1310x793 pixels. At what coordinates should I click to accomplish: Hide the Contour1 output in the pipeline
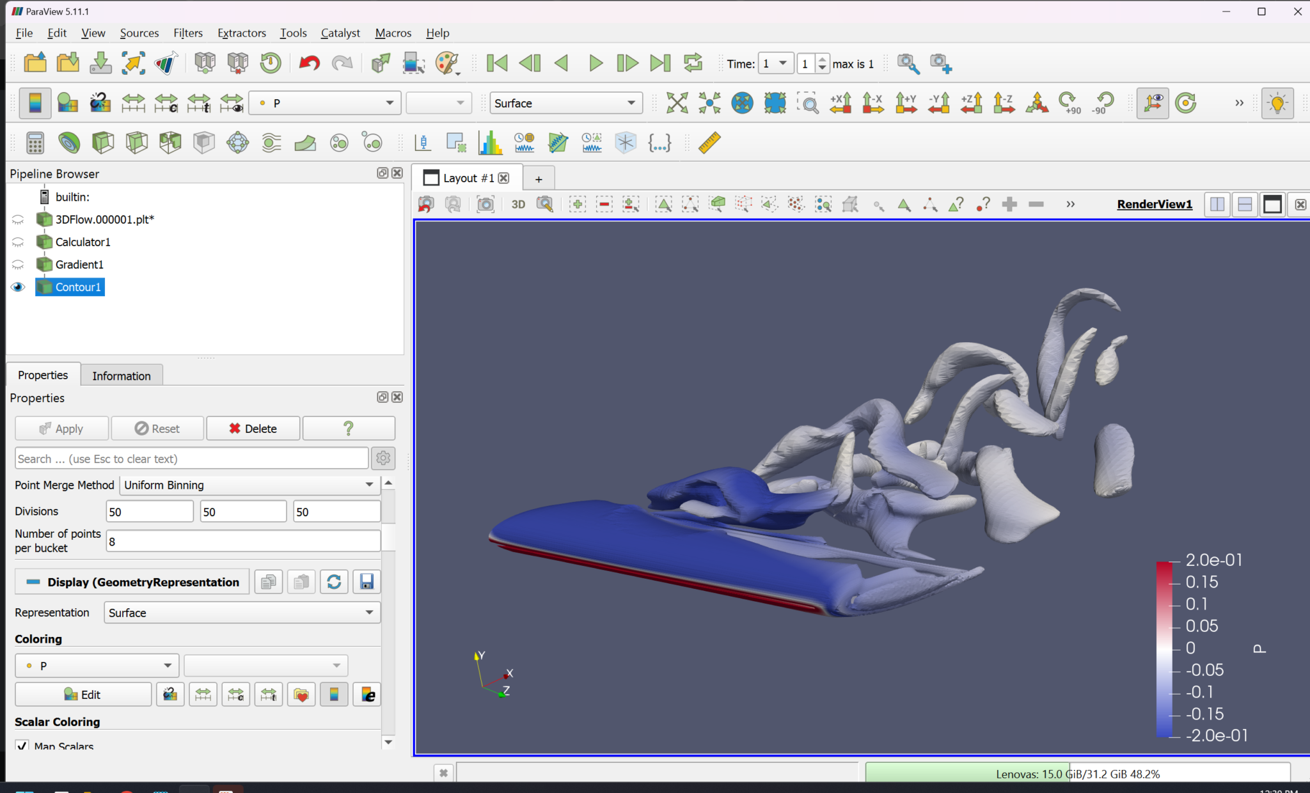coord(18,287)
